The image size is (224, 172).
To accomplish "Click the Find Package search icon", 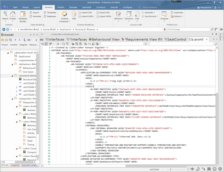I will click(x=212, y=29).
